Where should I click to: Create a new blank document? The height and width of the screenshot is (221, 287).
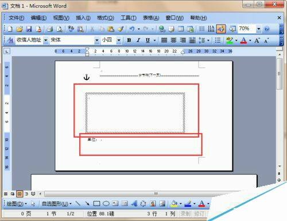(10, 29)
